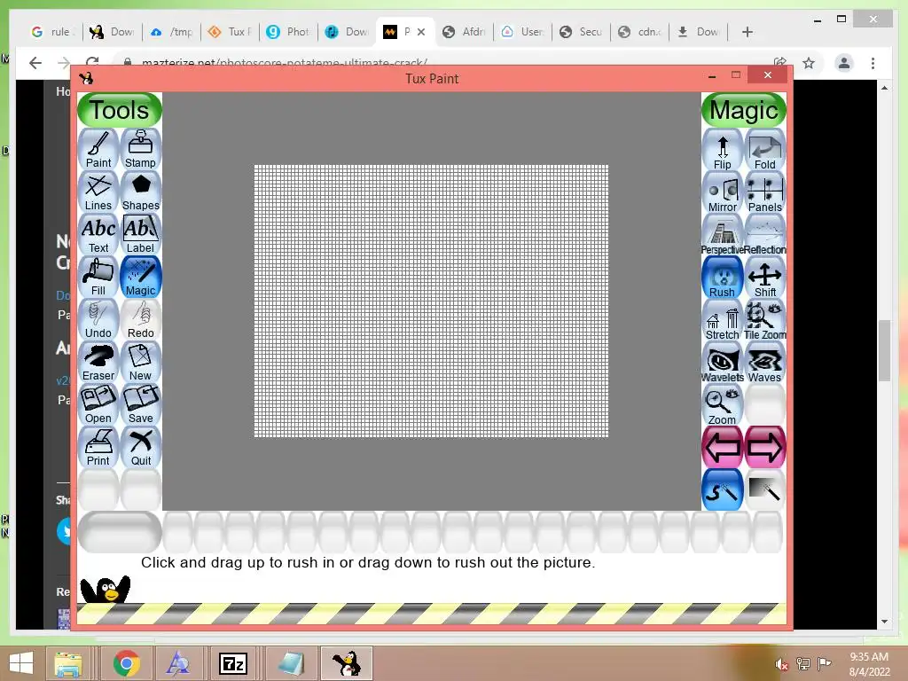This screenshot has width=908, height=681.
Task: Open Chrome profile account icon
Action: 844,63
